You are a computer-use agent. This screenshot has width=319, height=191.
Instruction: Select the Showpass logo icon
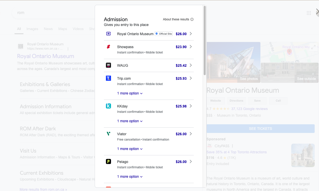click(x=108, y=47)
